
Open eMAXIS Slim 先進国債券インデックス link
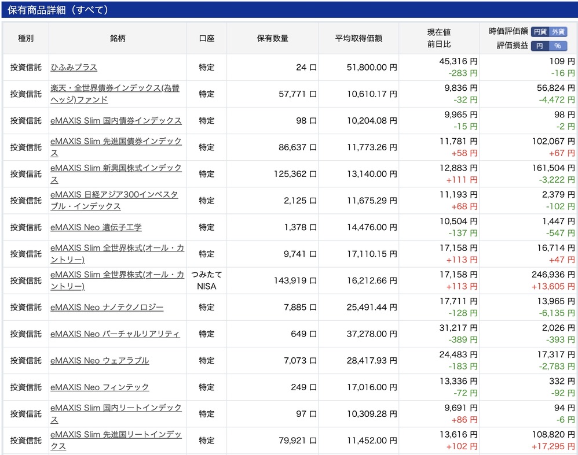point(116,147)
